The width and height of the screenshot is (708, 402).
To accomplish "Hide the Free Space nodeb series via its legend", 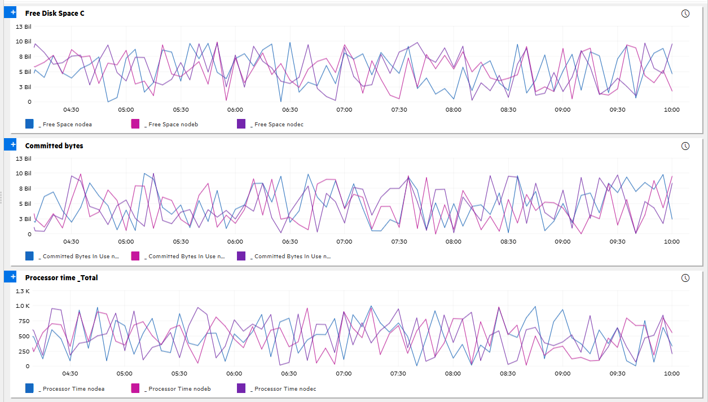I will (x=170, y=124).
